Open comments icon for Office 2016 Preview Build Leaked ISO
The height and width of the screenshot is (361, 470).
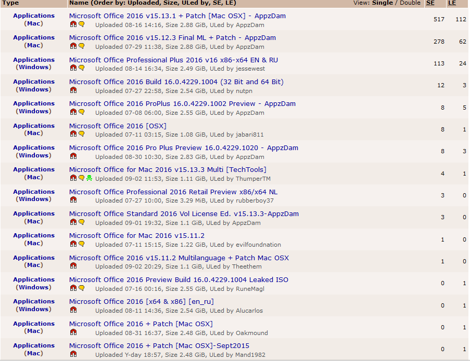tap(82, 288)
